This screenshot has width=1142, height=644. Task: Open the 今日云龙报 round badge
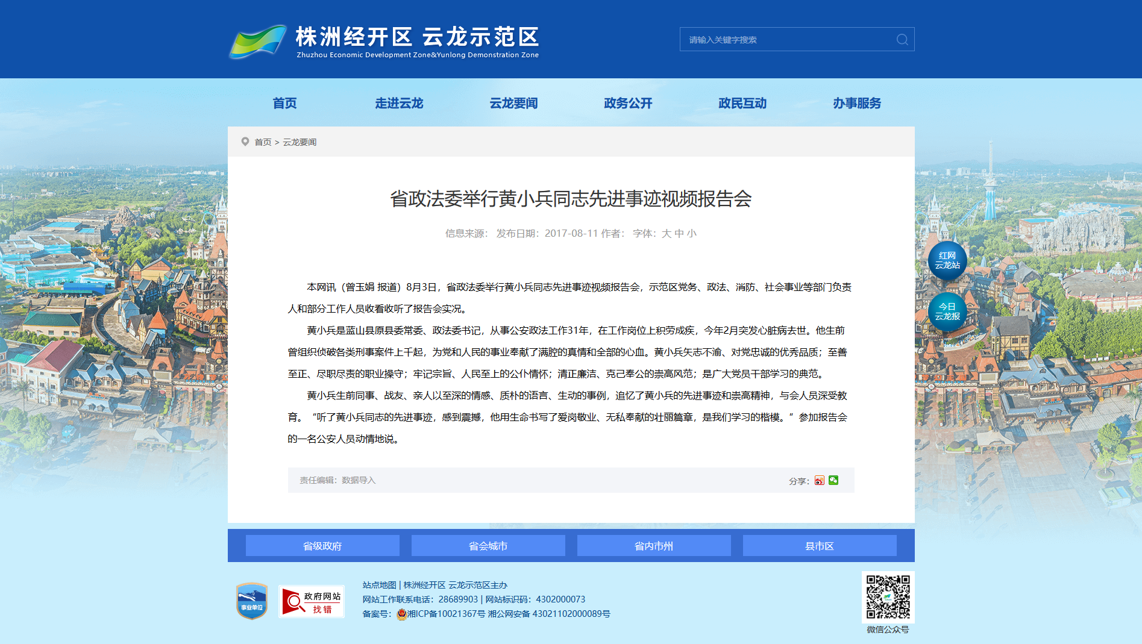pos(947,311)
